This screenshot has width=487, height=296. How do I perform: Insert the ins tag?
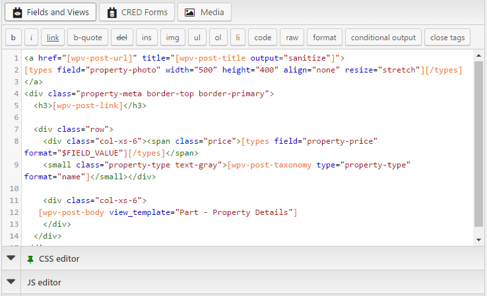[x=146, y=38]
